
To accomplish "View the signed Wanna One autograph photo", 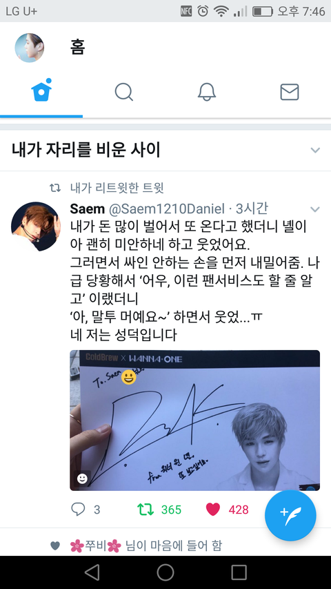I will (x=194, y=421).
